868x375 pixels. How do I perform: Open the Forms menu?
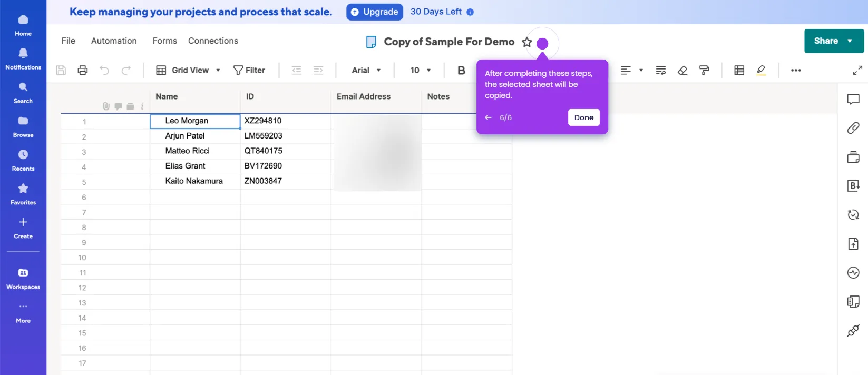coord(165,41)
